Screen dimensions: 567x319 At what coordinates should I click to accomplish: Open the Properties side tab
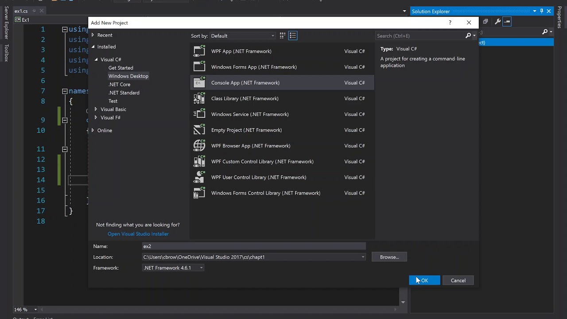[559, 17]
